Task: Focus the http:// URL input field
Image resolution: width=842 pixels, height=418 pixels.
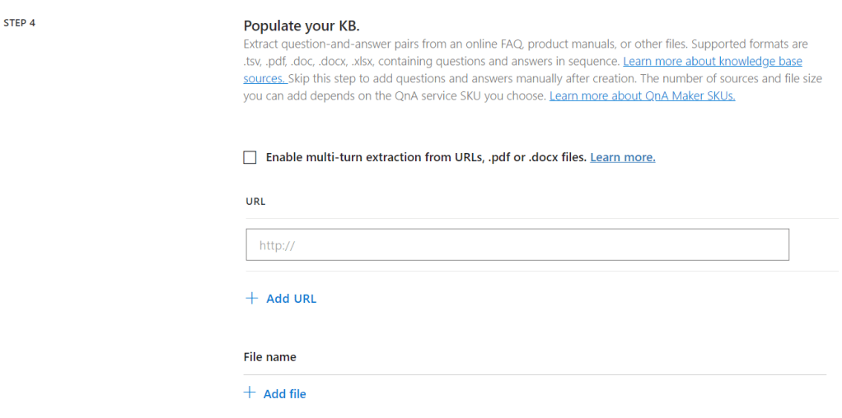Action: [517, 245]
